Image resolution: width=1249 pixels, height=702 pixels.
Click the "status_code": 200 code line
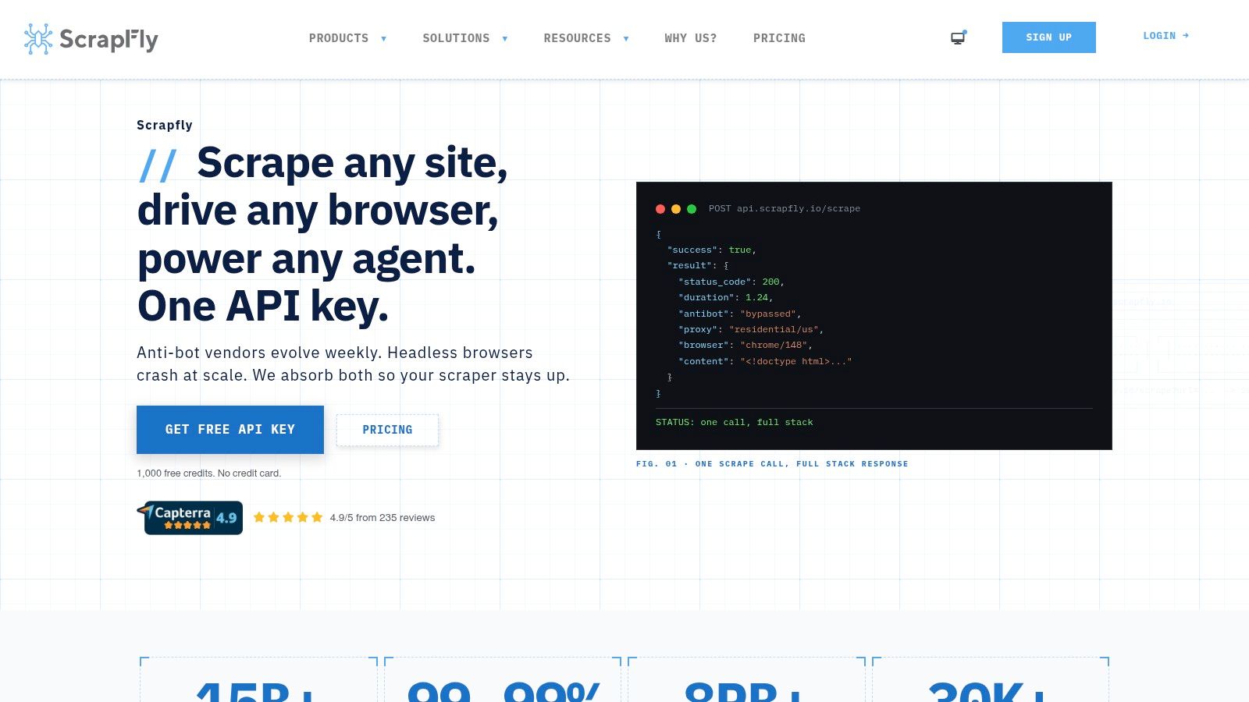point(731,282)
